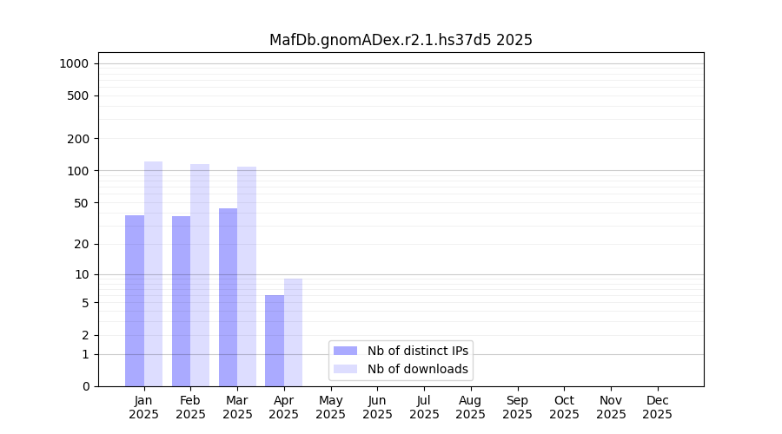Click the 'May 2025' x-axis label

click(x=330, y=407)
